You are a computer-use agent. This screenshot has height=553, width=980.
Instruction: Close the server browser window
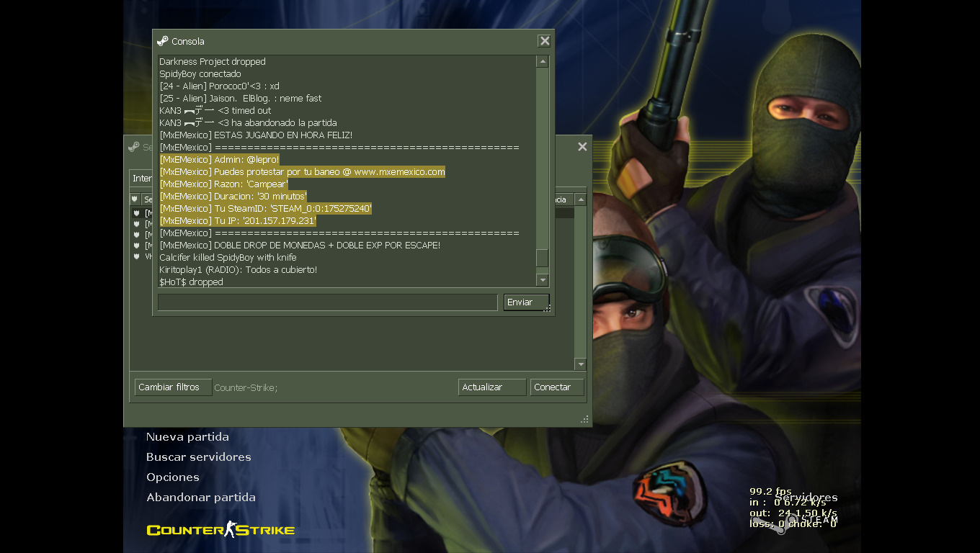[582, 147]
